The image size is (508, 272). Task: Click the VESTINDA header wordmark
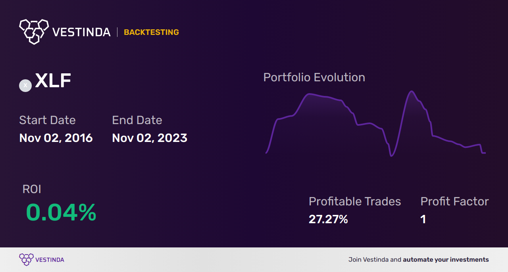pyautogui.click(x=81, y=32)
